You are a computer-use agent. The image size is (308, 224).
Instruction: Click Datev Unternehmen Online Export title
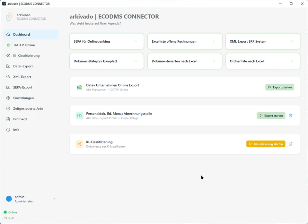112,85
